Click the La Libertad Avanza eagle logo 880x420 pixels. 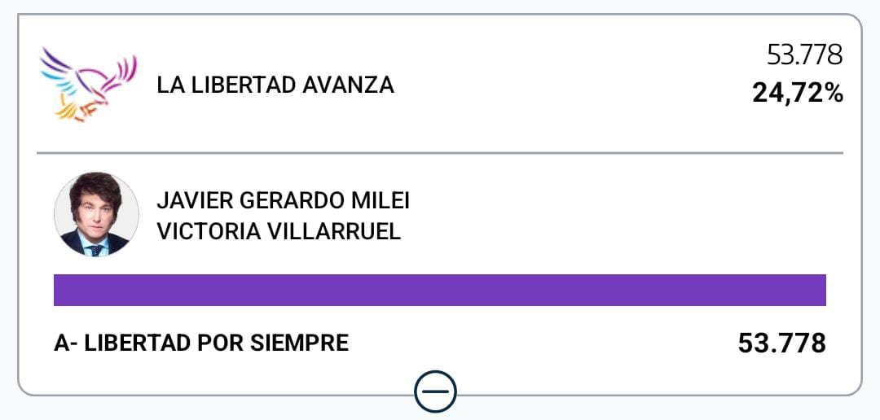(88, 84)
